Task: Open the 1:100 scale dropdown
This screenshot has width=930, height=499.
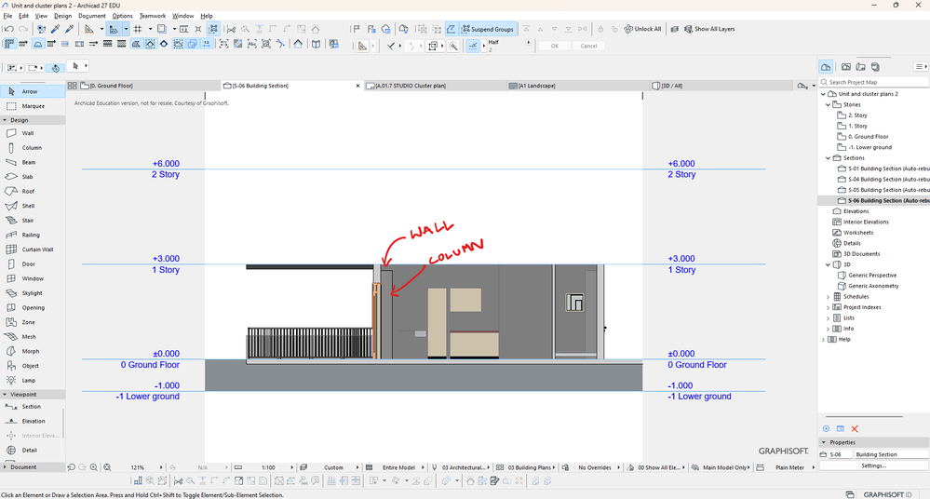Action: [270, 467]
